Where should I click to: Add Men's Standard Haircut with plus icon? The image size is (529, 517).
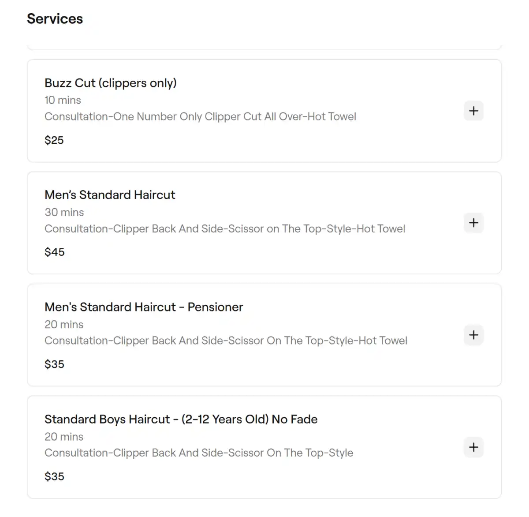tap(473, 223)
